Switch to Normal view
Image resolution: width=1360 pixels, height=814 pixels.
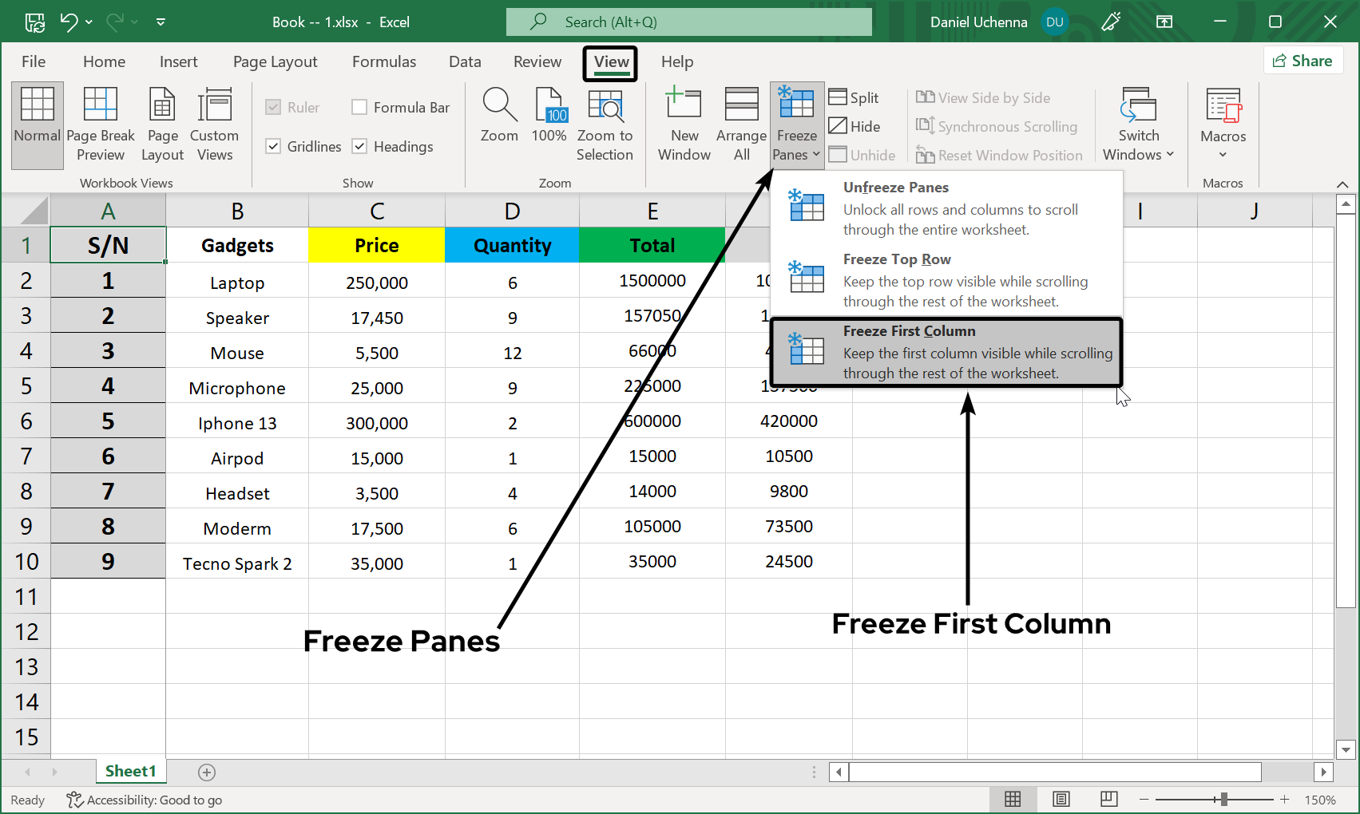tap(37, 124)
